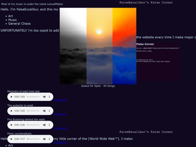This screenshot has width=196, height=147.
Task: Click the Recovery of past lives lost title
Action: (x=23, y=91)
